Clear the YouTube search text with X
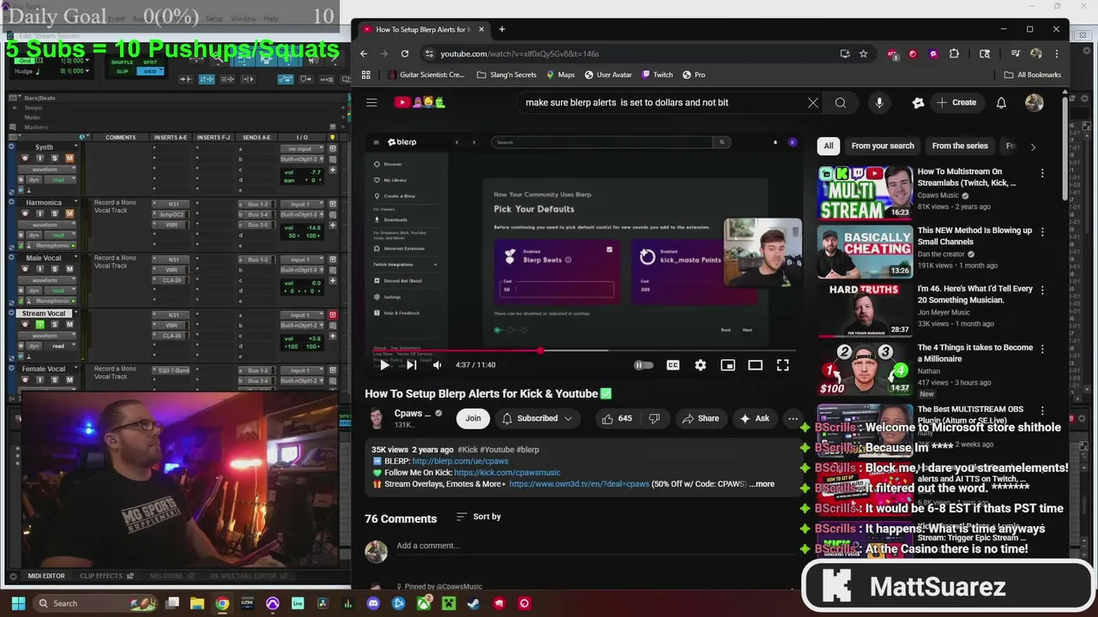The height and width of the screenshot is (617, 1098). [813, 103]
